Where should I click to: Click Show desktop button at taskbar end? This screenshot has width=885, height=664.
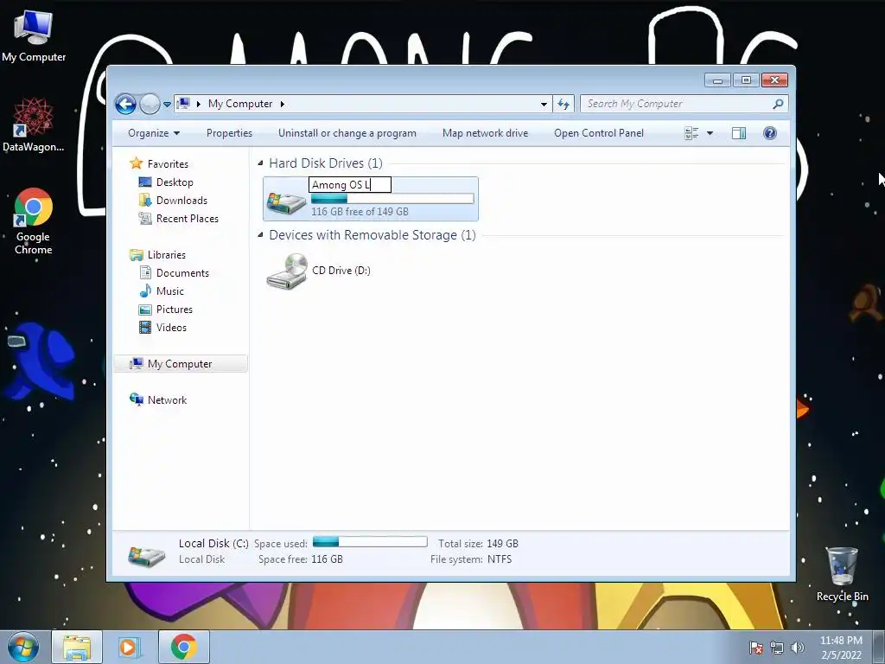(879, 647)
